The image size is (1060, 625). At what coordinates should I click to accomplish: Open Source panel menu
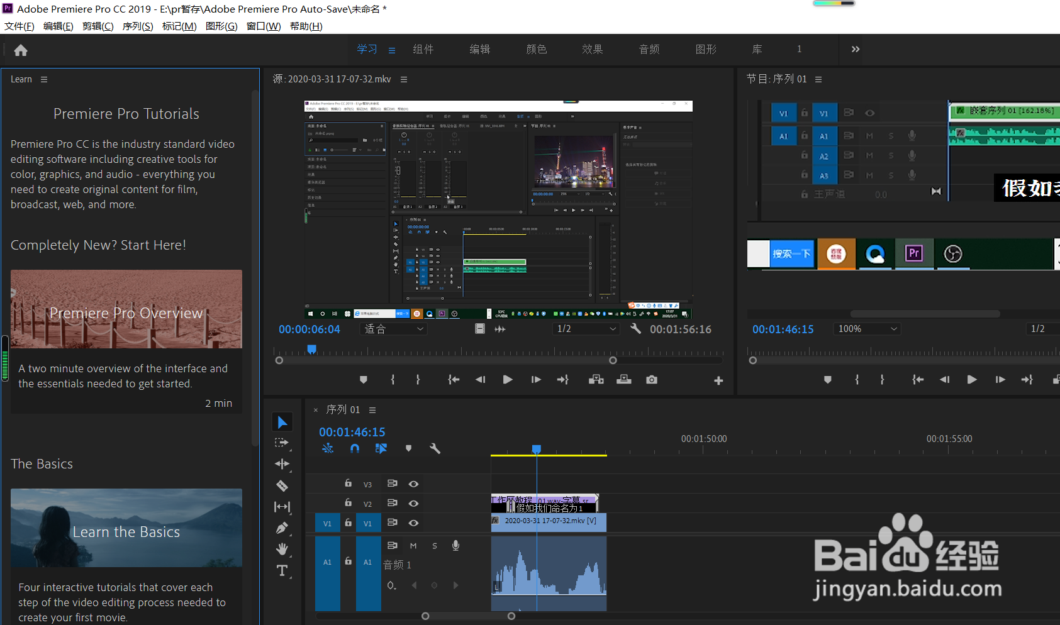pos(404,79)
